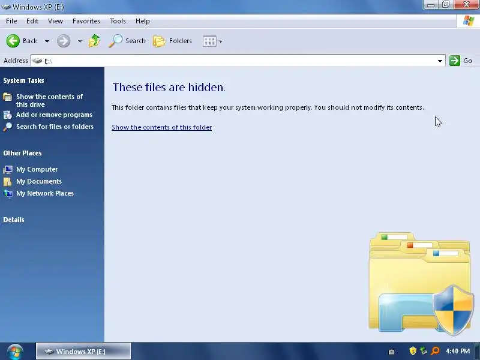This screenshot has width=480, height=360.
Task: Click the drive icon in the title bar
Action: click(6, 7)
